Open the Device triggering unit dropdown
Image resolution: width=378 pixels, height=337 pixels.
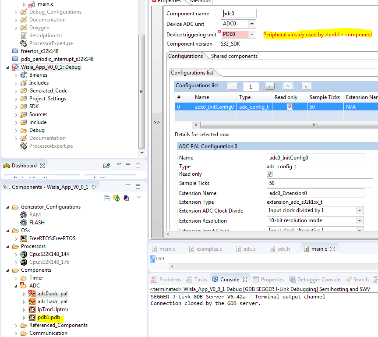pos(252,34)
